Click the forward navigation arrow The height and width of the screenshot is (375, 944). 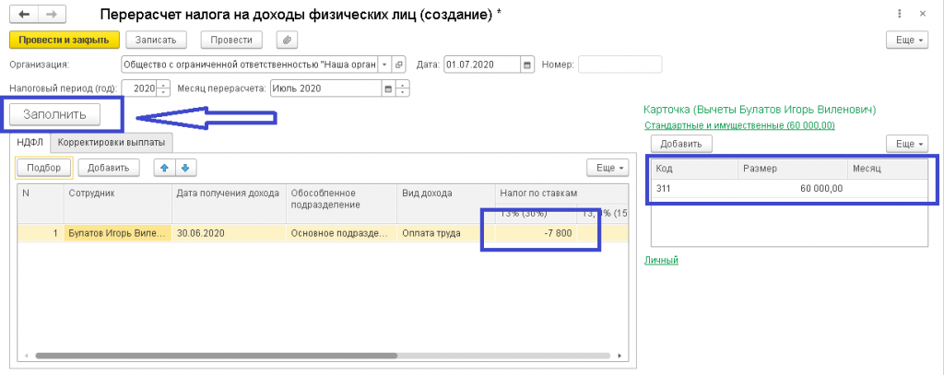pos(52,16)
